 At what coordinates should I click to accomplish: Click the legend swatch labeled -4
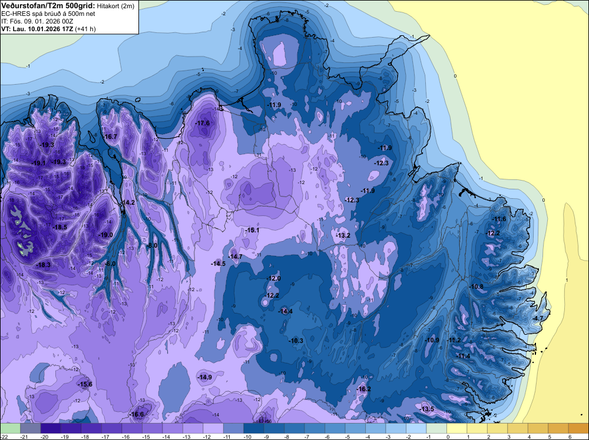(376, 428)
